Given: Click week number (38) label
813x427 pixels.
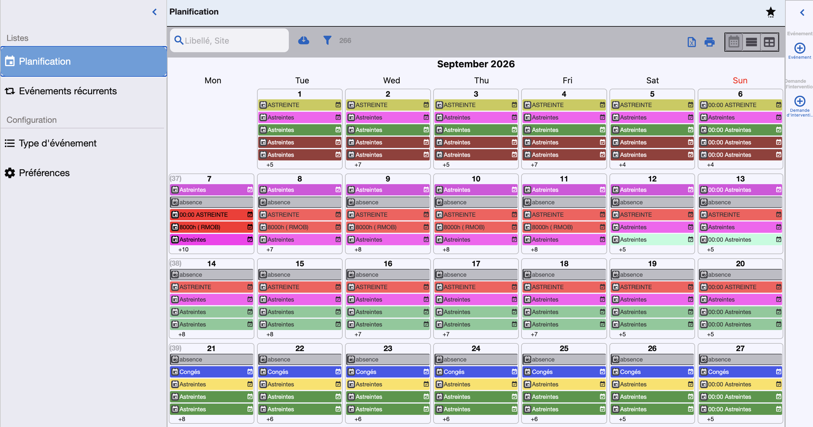Looking at the screenshot, I should 176,263.
